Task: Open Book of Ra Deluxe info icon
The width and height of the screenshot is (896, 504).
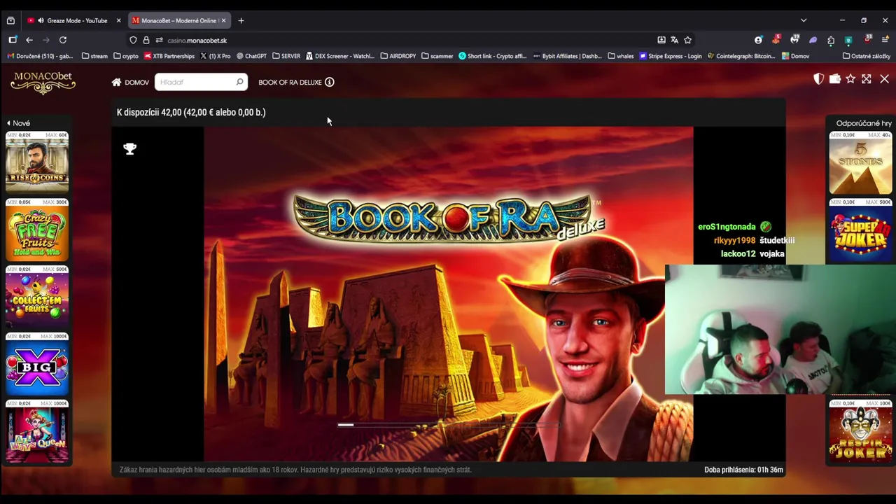Action: [x=330, y=82]
